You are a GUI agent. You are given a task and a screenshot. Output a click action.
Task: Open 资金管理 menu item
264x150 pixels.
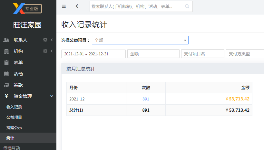[23, 96]
